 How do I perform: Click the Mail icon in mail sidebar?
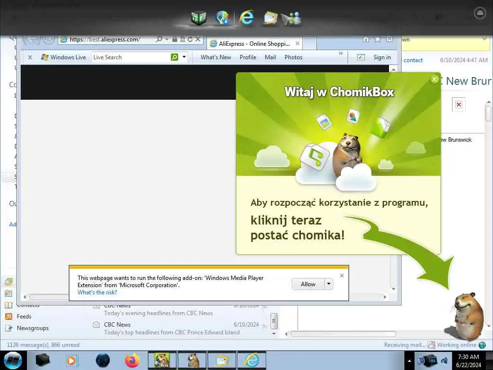9,282
